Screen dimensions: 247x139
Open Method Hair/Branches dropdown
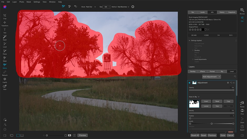coord(123,7)
